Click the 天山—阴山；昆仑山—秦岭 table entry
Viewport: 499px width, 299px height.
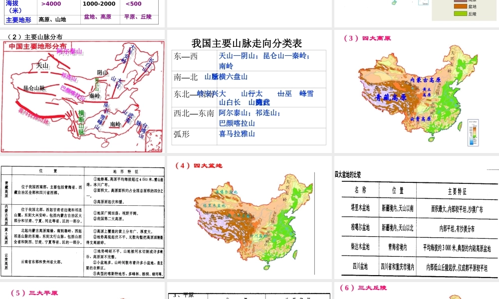point(264,56)
